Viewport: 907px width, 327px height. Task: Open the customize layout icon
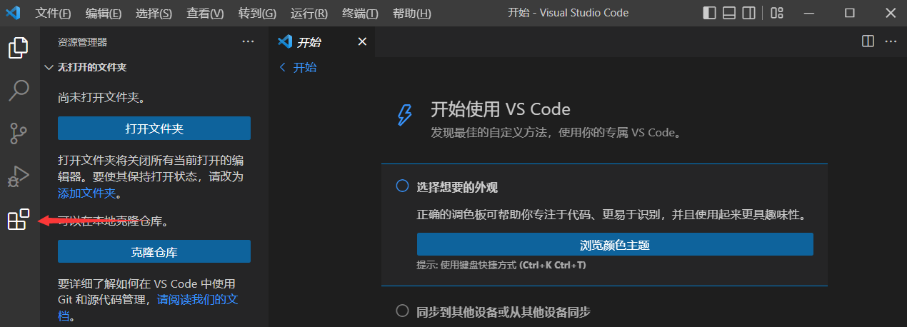pyautogui.click(x=777, y=13)
